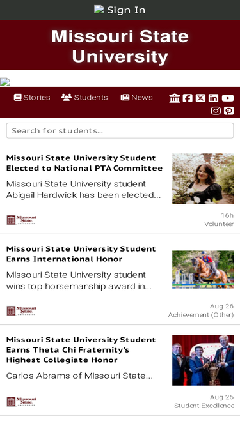Open the Facebook social icon
This screenshot has height=426, width=240.
[x=188, y=98]
